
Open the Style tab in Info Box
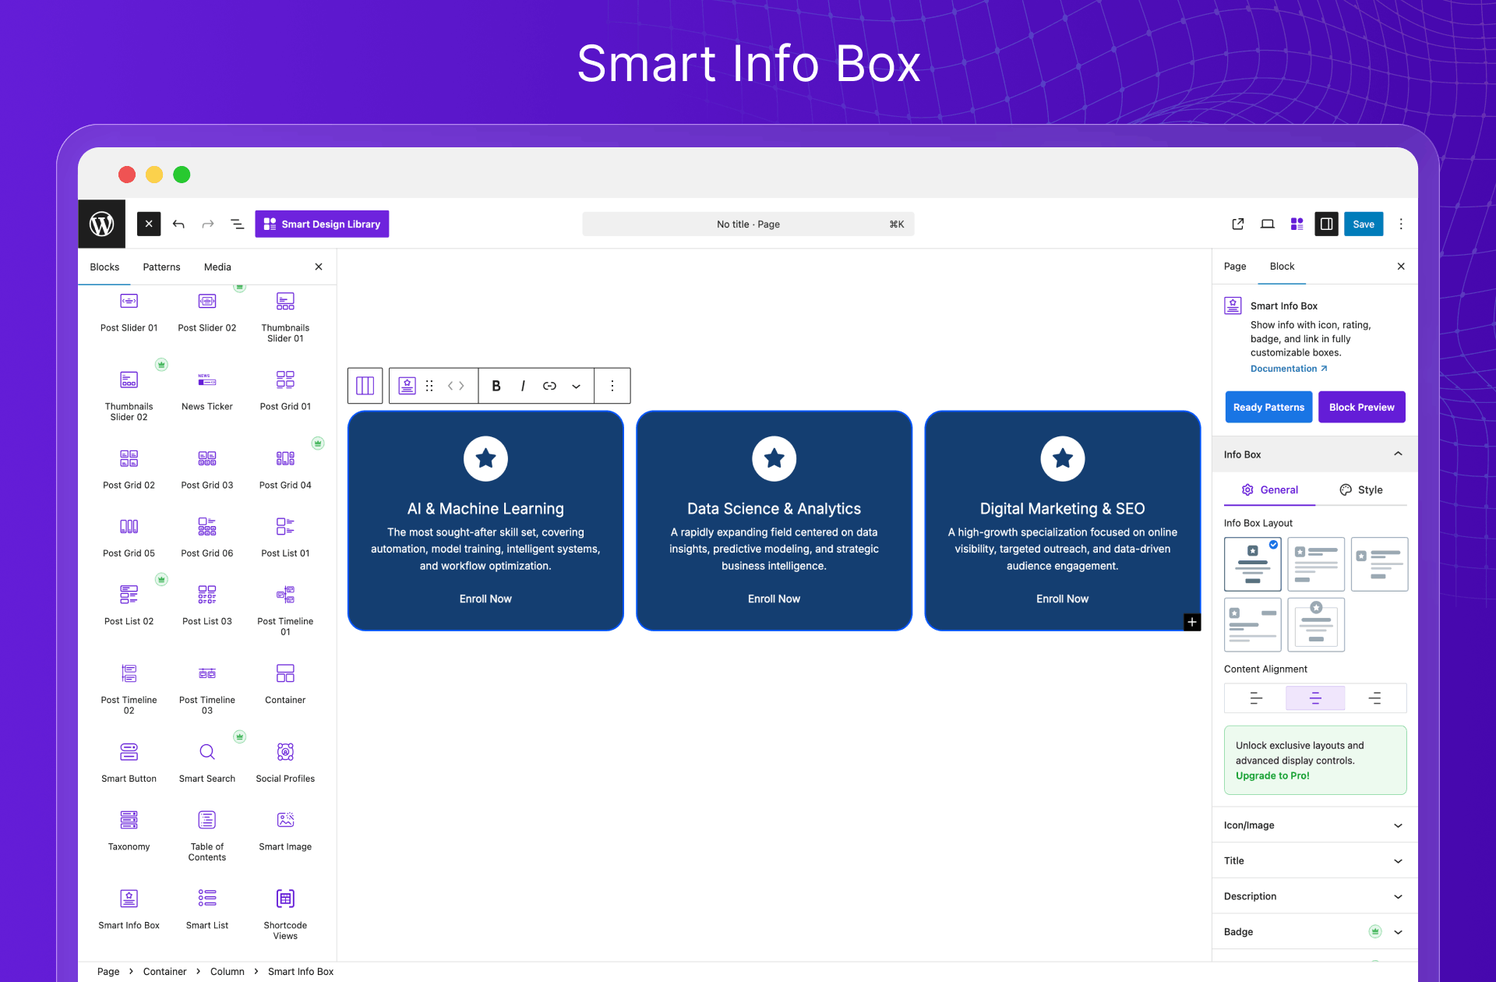tap(1361, 489)
